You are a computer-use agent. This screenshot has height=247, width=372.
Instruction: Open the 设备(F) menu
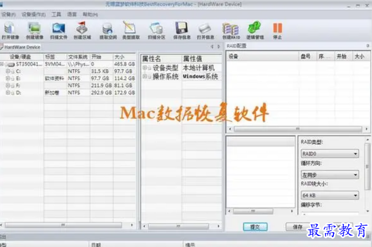(8, 14)
